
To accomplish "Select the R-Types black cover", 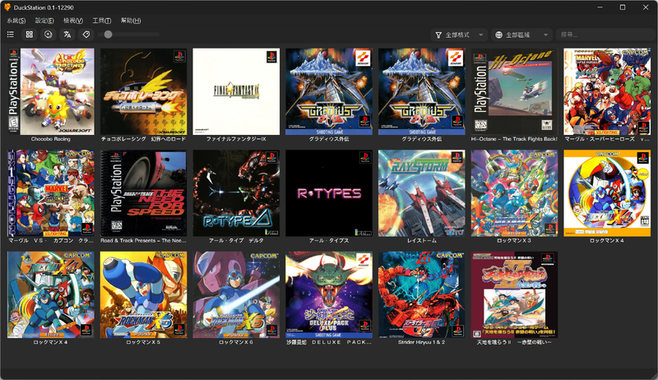I will [x=329, y=193].
